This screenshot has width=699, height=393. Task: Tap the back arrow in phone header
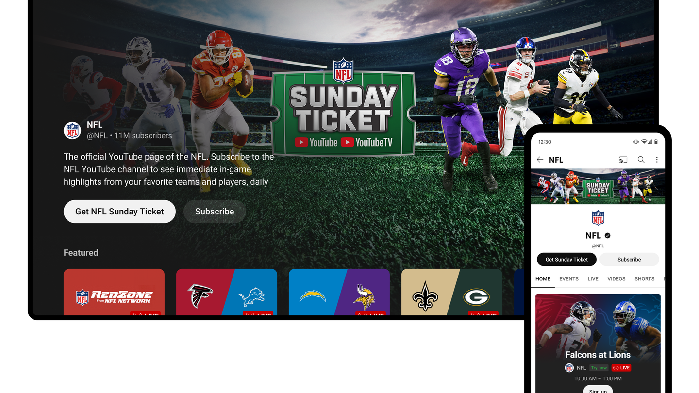540,160
